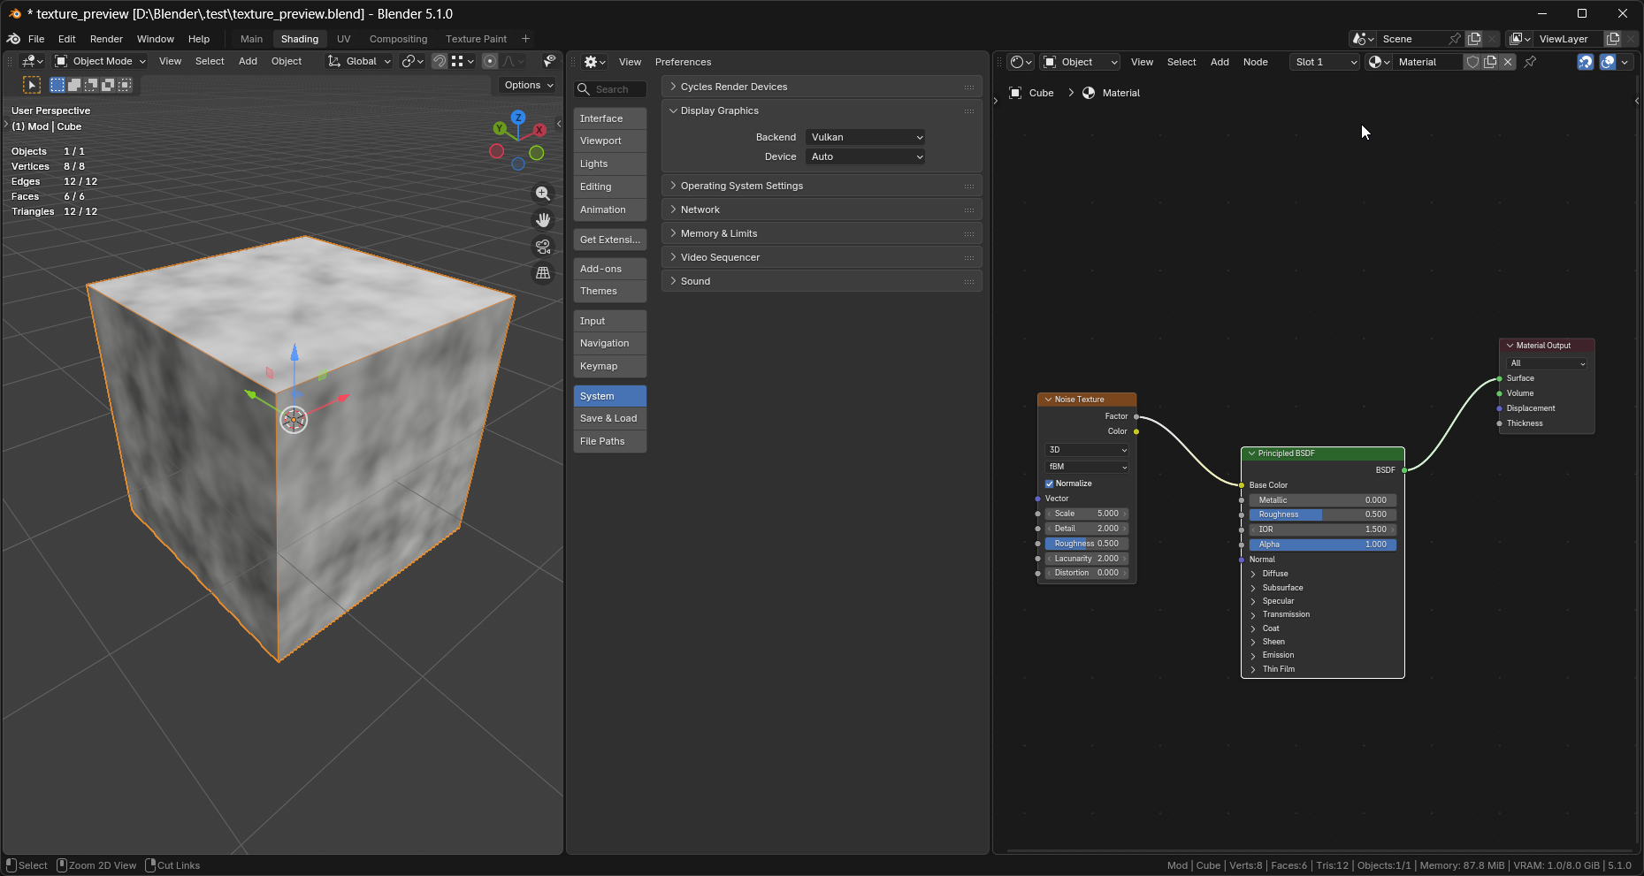Viewport: 1644px width, 876px height.
Task: Choose the Extend selection mode icon
Action: [74, 85]
